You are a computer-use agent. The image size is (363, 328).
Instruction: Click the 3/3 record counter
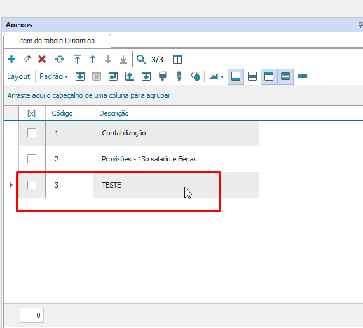pyautogui.click(x=157, y=60)
